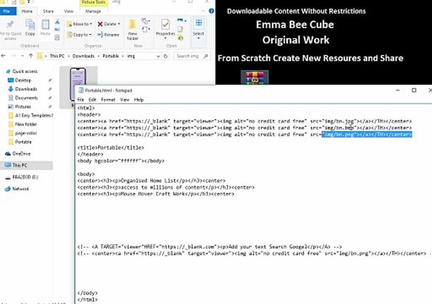Select the phone image thumbnail file

click(x=78, y=84)
